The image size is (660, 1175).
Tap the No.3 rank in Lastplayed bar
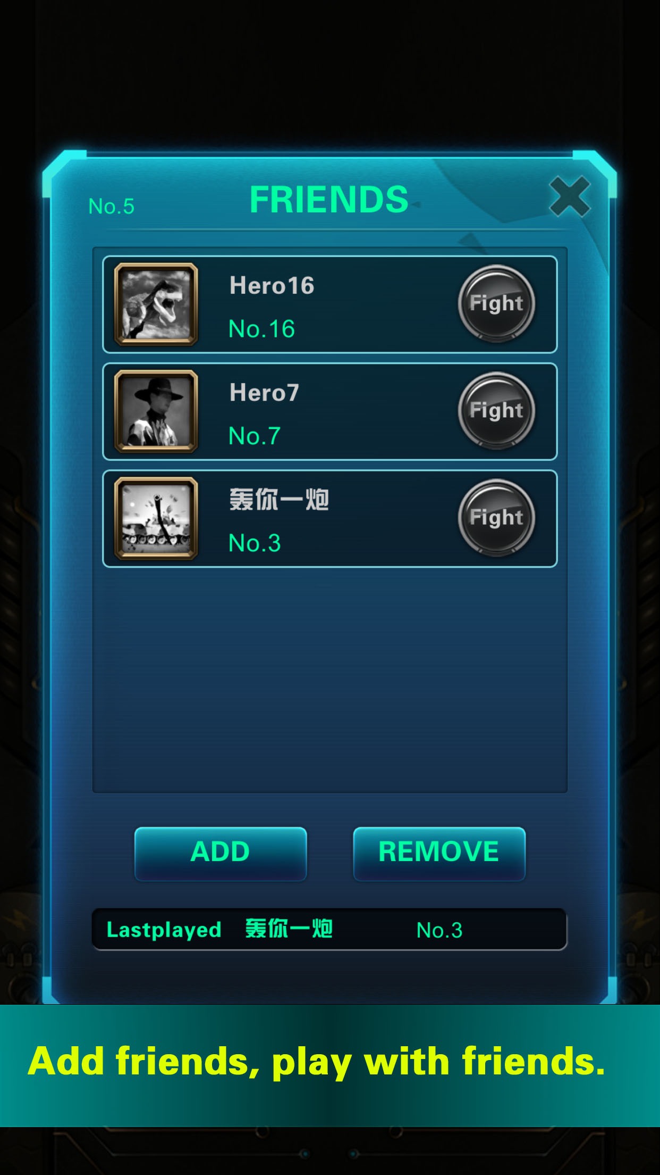click(439, 930)
